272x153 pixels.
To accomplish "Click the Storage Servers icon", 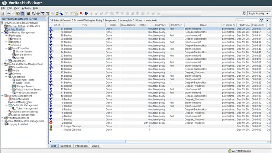I will pos(14,86).
